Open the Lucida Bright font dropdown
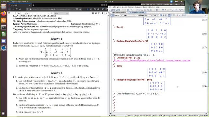The image size is (209, 117). 144,15
